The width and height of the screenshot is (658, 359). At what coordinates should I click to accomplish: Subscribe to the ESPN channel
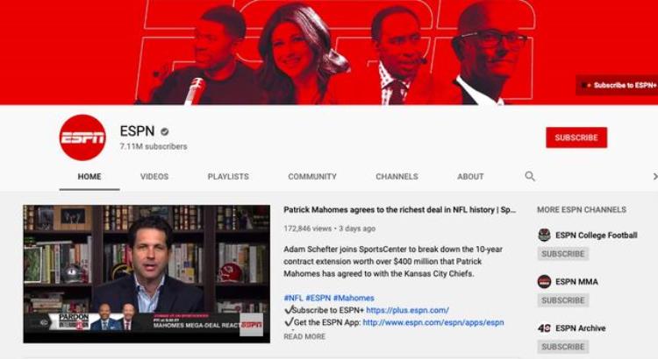pos(576,137)
